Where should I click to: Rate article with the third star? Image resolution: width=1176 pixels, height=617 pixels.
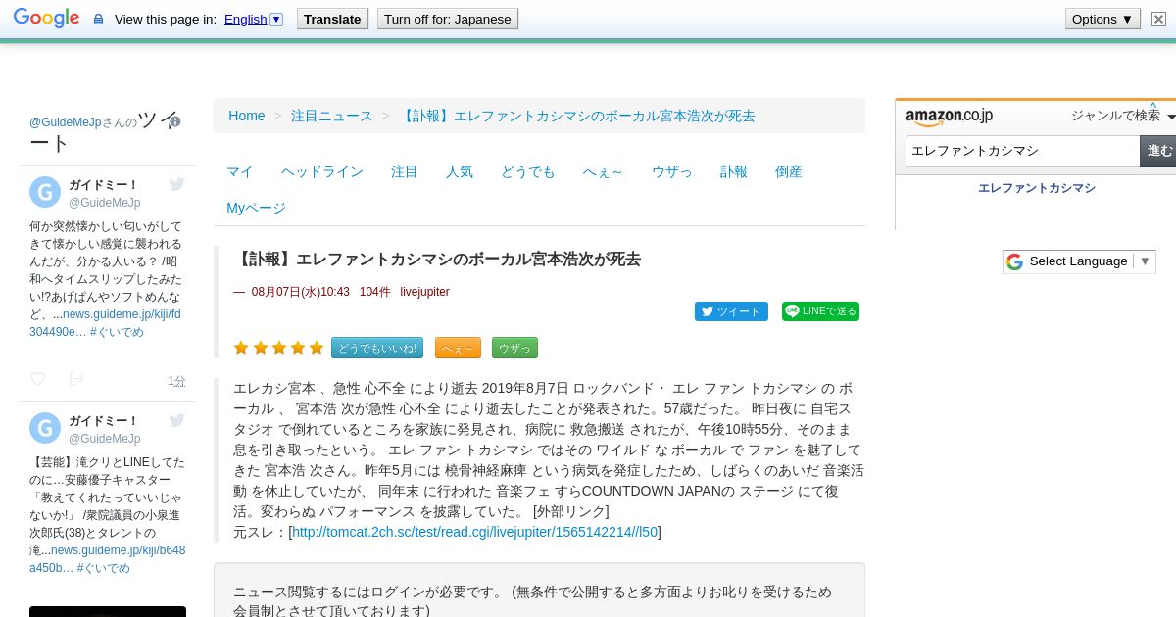pos(278,348)
